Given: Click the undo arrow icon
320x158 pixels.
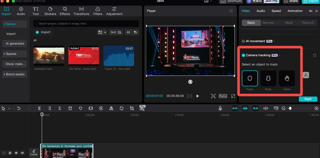Looking at the screenshot, I should (19, 108).
